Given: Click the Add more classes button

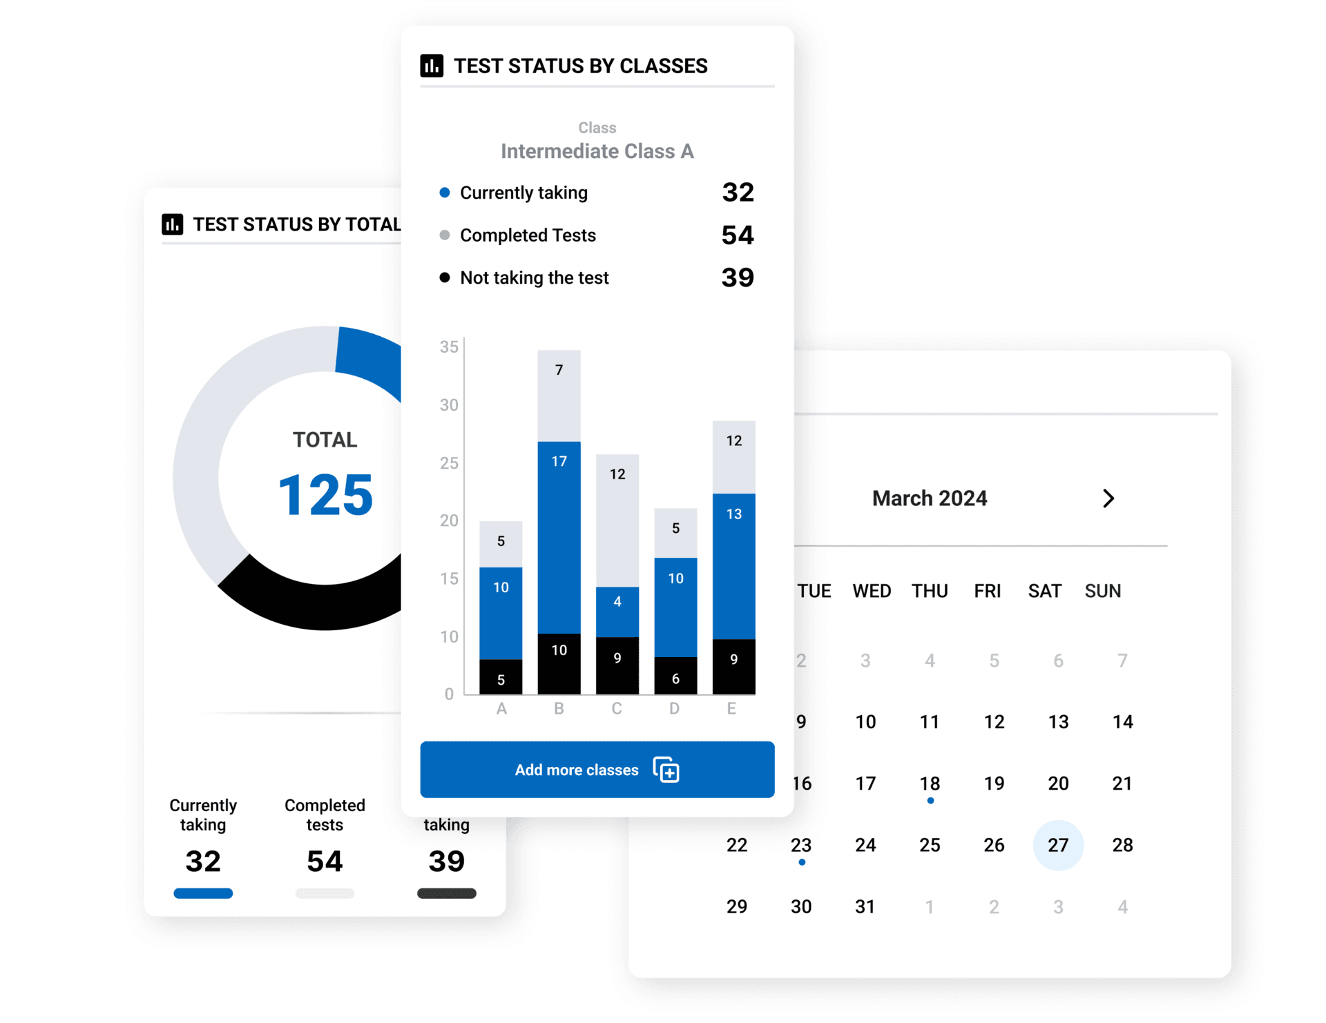Looking at the screenshot, I should click(595, 770).
